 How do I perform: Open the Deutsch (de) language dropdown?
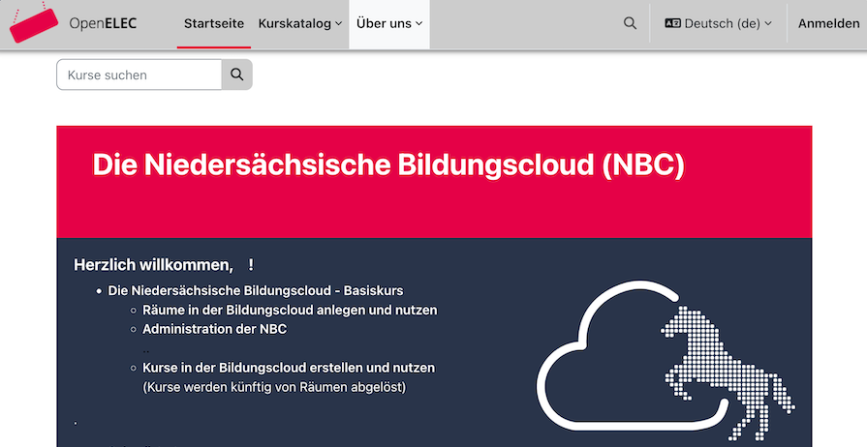718,23
